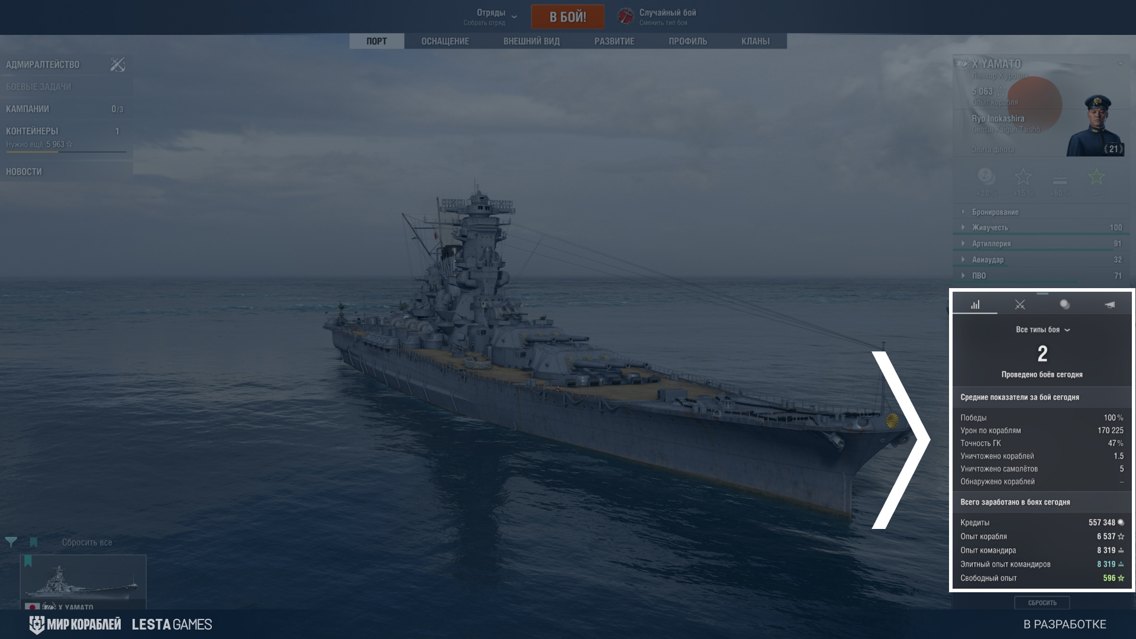Image resolution: width=1136 pixels, height=639 pixels.
Task: Select the X Yamato ship thumbnail in carousel
Action: (83, 582)
